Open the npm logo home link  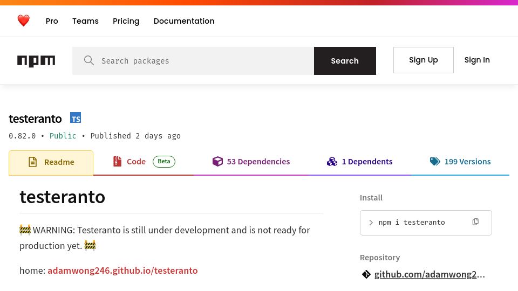(36, 61)
